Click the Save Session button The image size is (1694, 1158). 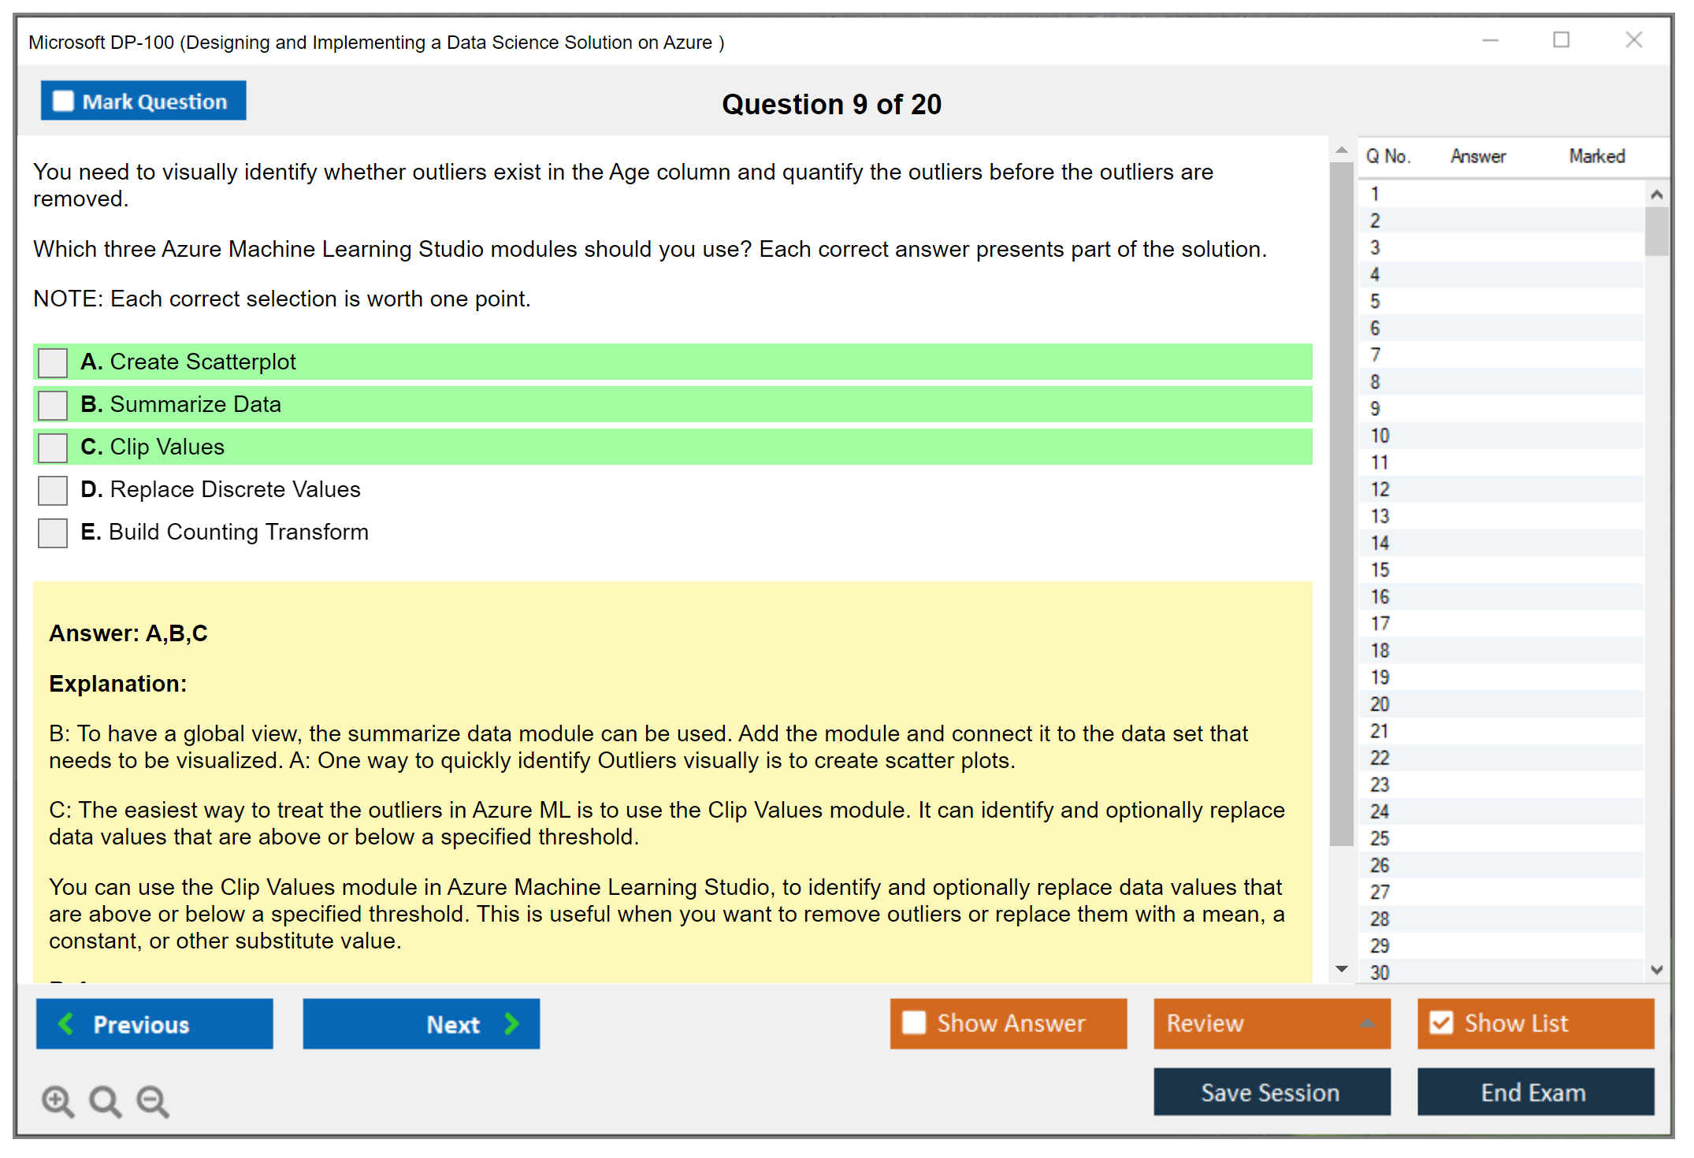[x=1271, y=1092]
